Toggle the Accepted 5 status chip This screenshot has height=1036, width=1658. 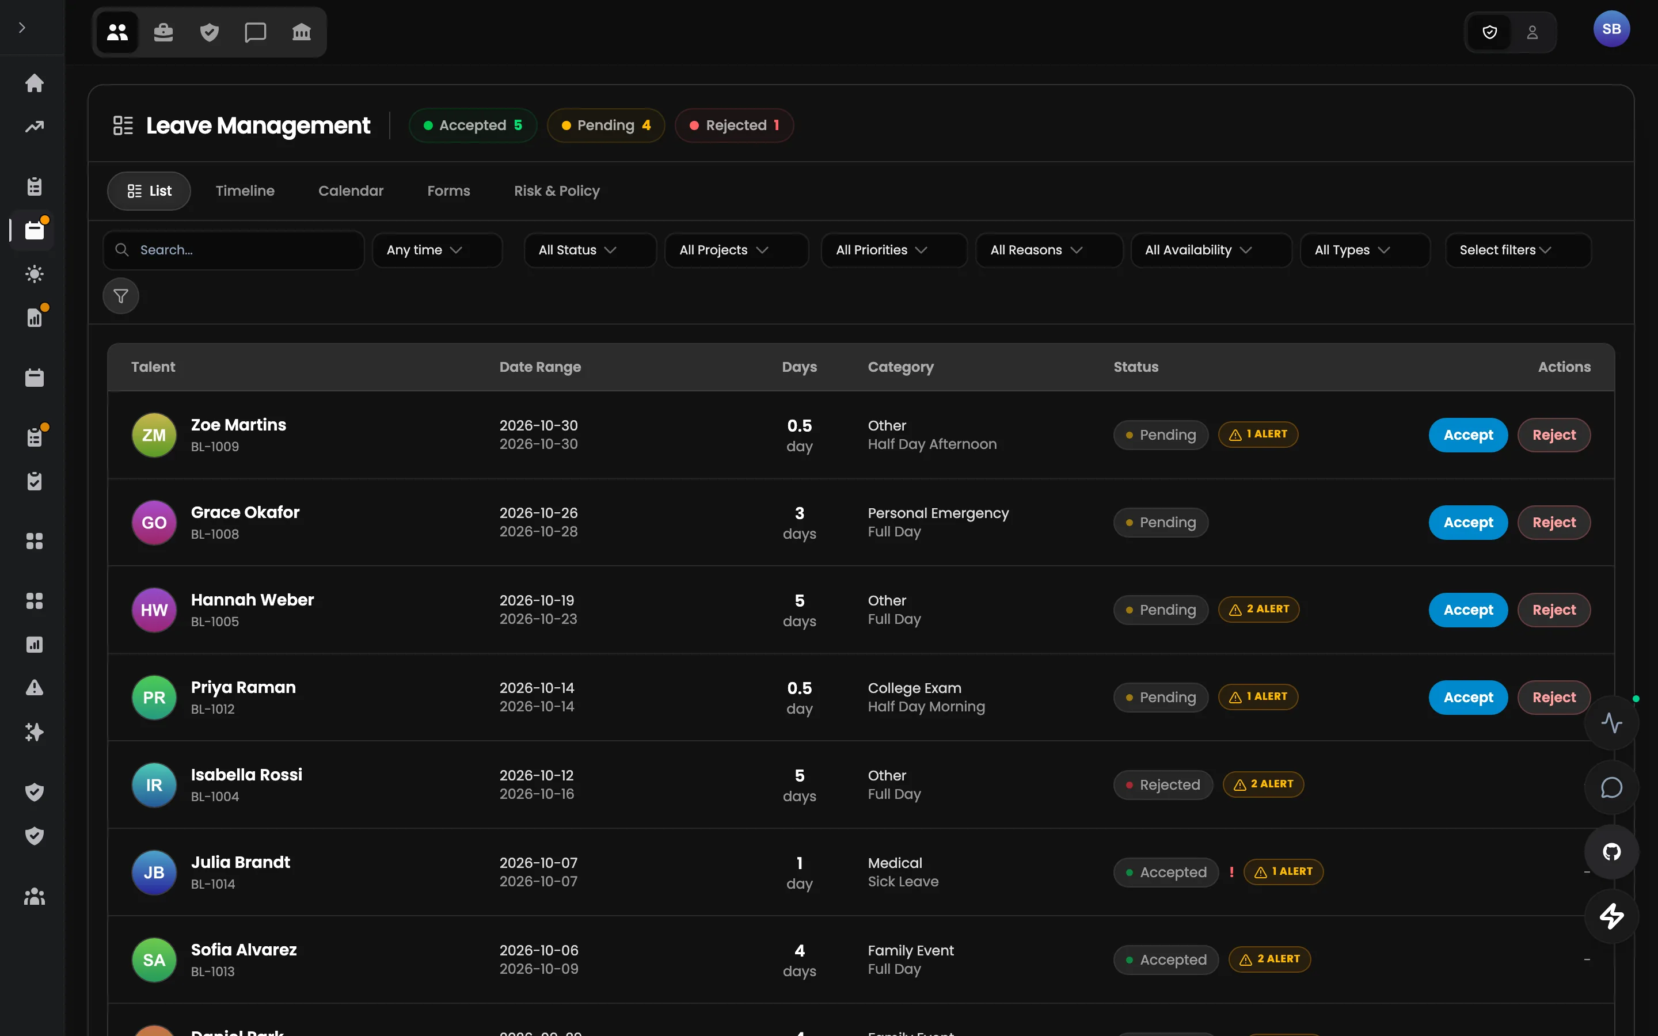tap(473, 125)
